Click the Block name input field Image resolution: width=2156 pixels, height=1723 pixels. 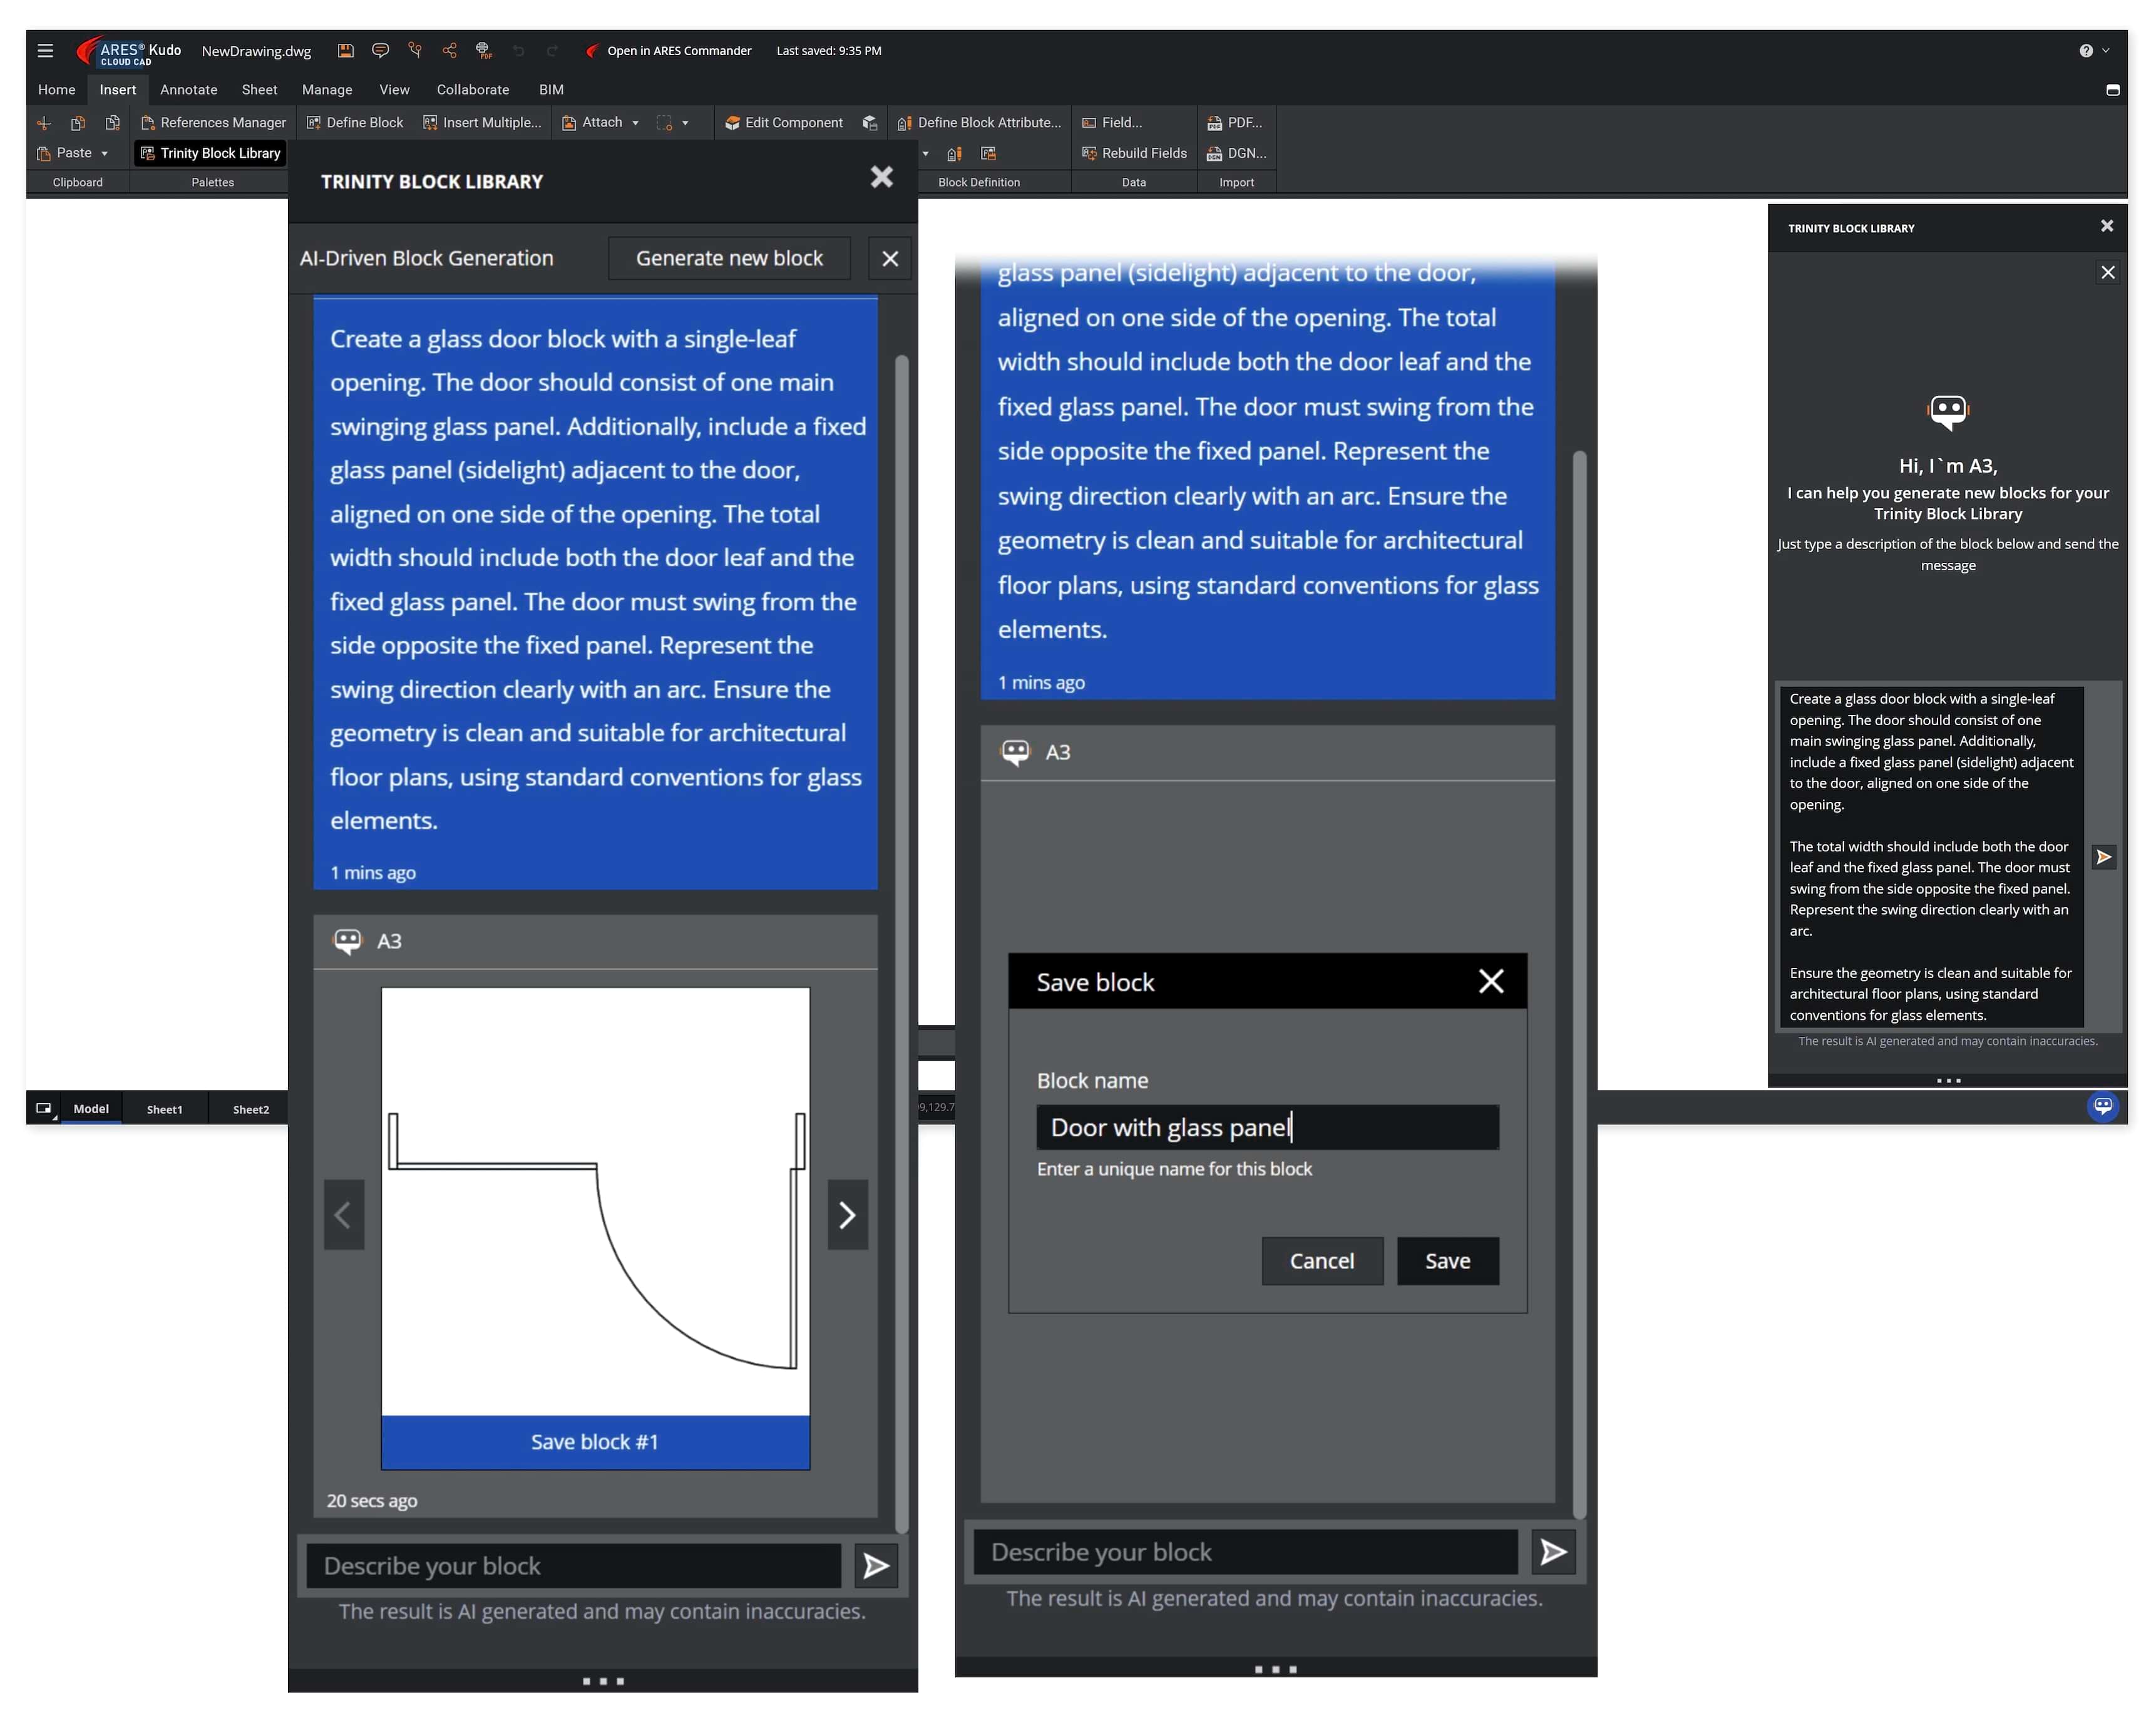1267,1128
